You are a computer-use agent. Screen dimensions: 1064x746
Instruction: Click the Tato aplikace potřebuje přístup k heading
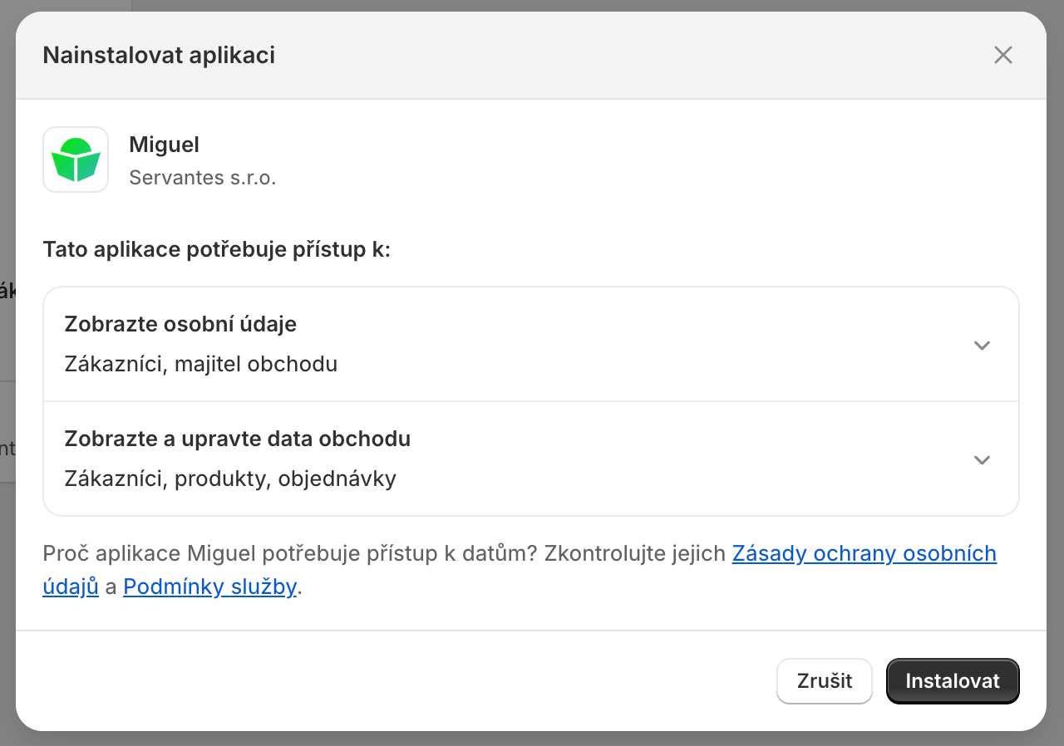click(x=216, y=250)
